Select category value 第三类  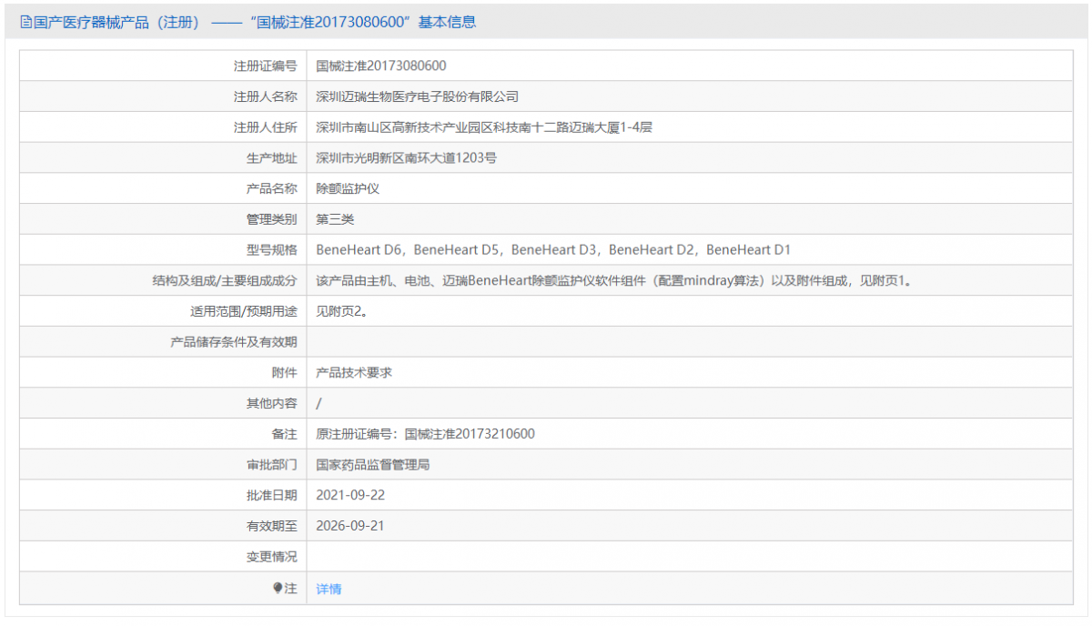coord(335,219)
